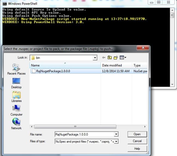
Task: Click the Cancel button
Action: (x=137, y=141)
